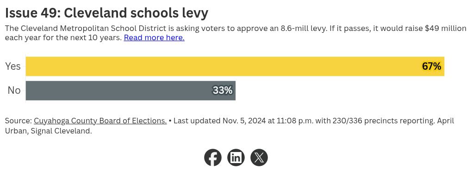Select the 33% value label

(x=223, y=91)
